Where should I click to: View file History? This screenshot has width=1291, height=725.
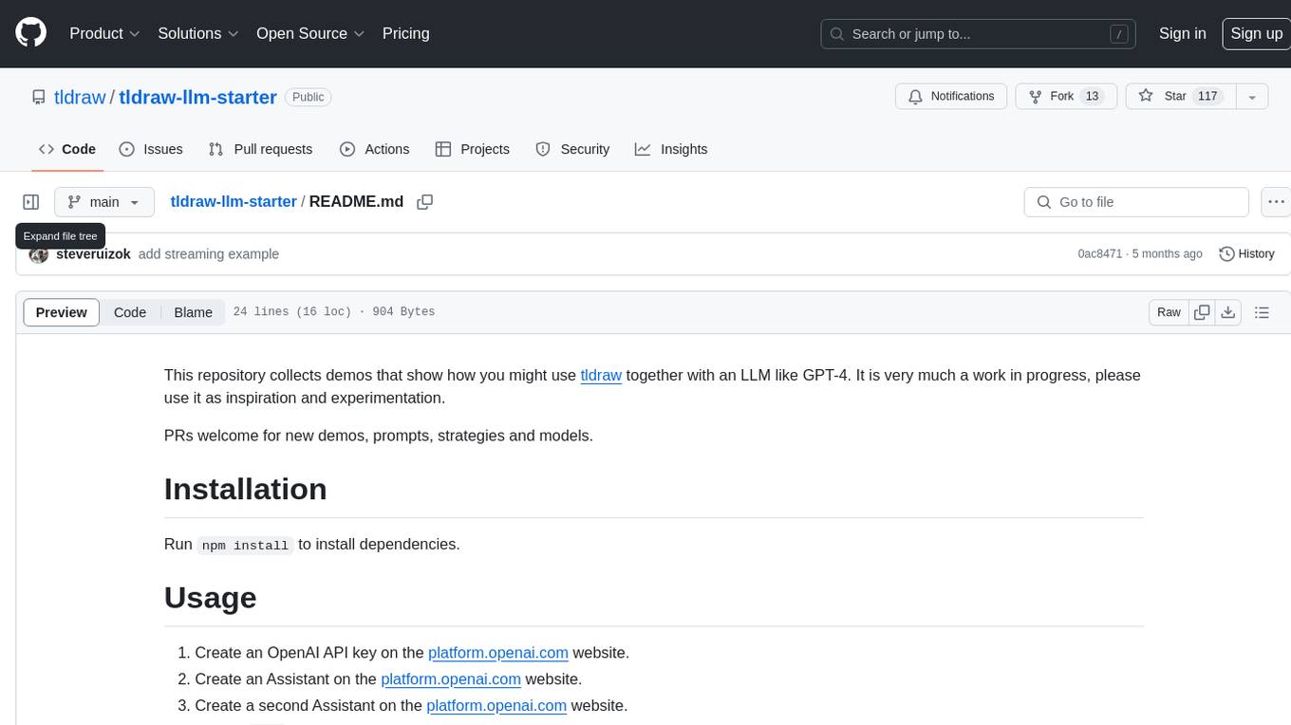click(1246, 254)
